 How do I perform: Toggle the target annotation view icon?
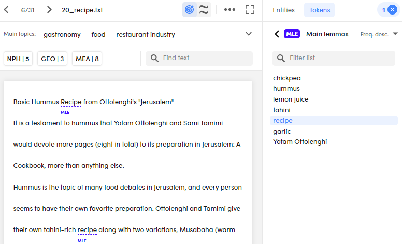click(189, 10)
